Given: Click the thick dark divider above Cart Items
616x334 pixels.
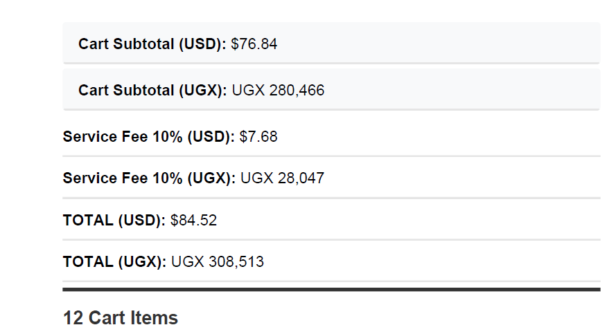Looking at the screenshot, I should pyautogui.click(x=331, y=290).
